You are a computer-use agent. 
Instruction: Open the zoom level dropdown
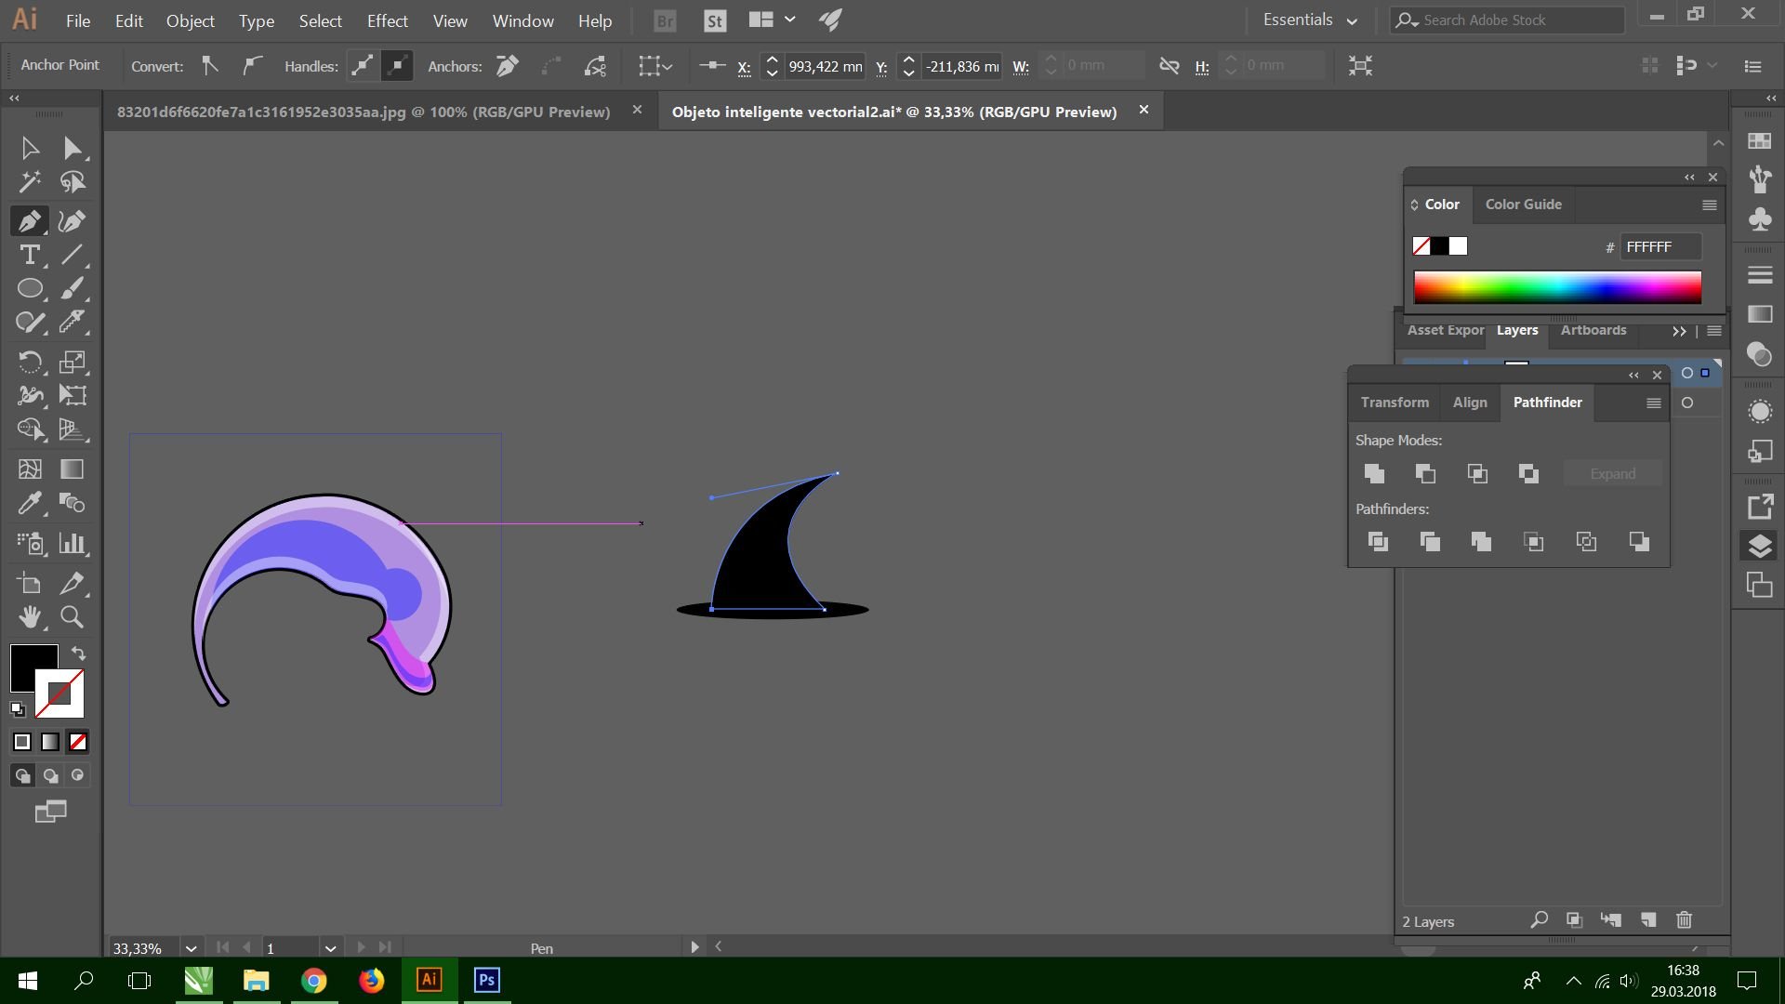click(191, 948)
